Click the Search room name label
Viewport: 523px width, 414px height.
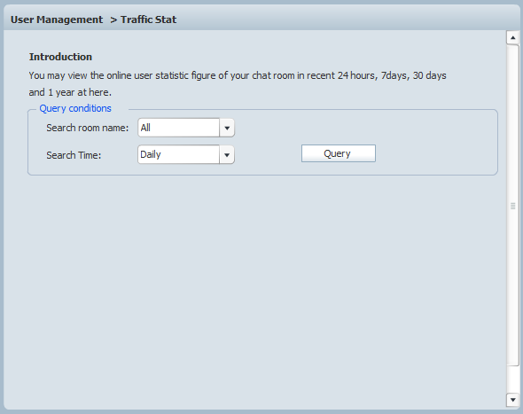click(88, 128)
